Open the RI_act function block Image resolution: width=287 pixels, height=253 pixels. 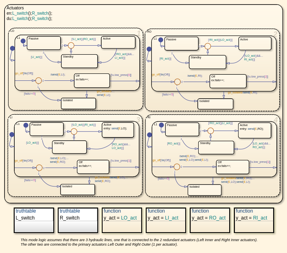click(x=254, y=220)
